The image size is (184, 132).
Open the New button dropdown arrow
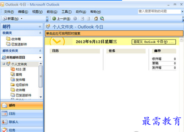[x=22, y=19]
